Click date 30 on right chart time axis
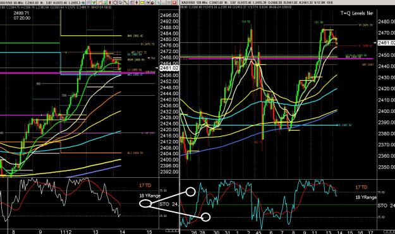 216,232
